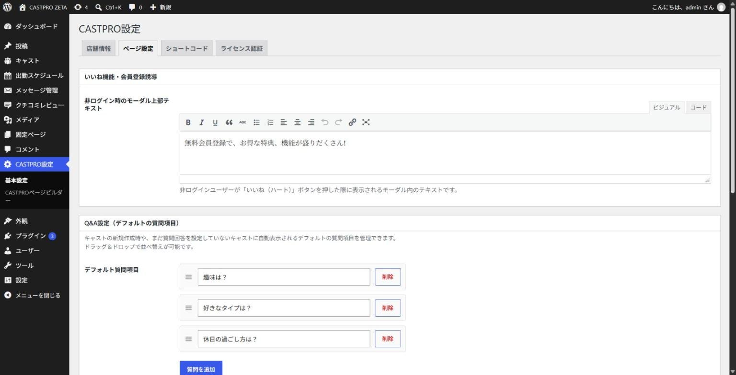Insert a link using the editor toolbar
The width and height of the screenshot is (736, 375).
coord(352,122)
